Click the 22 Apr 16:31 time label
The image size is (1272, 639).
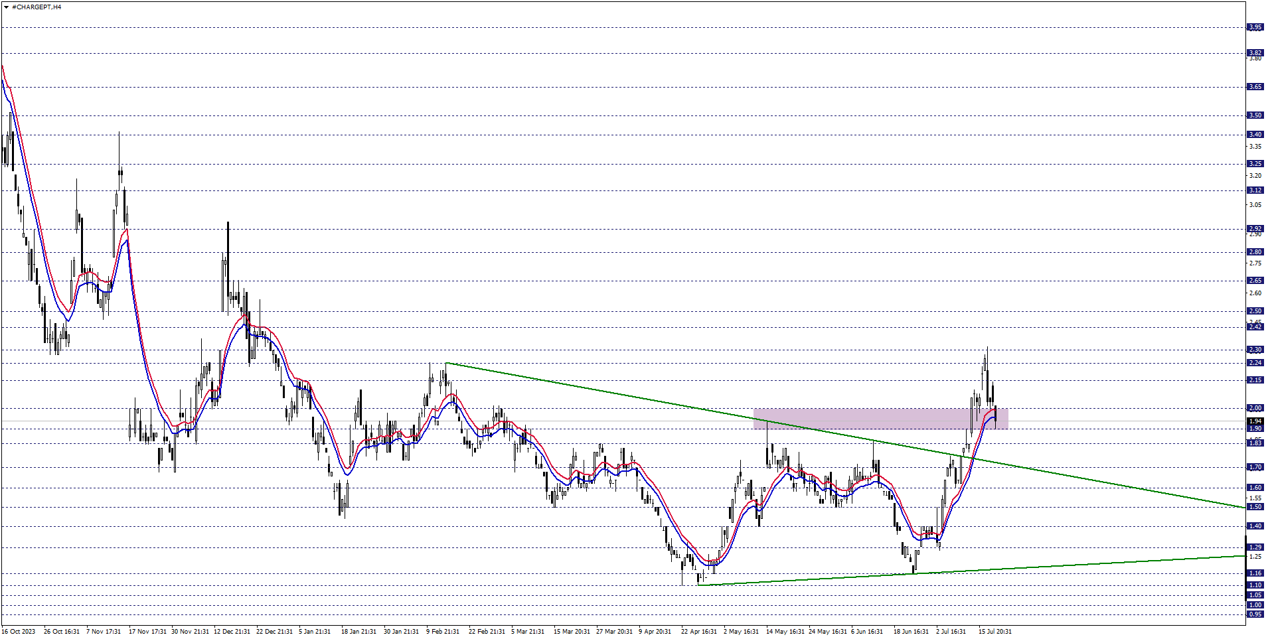pos(699,632)
